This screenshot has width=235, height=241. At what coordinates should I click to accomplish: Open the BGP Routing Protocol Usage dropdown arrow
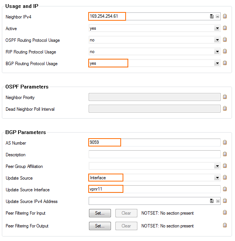(x=217, y=63)
